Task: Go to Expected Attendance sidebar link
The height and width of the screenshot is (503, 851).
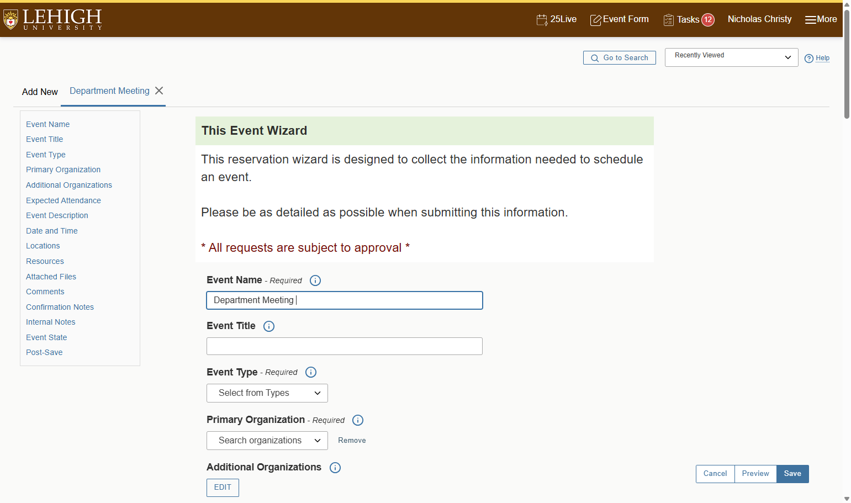Action: [x=64, y=200]
